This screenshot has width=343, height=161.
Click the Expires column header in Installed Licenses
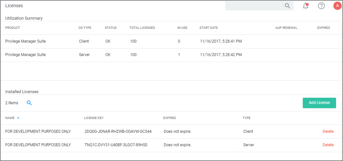coord(170,118)
